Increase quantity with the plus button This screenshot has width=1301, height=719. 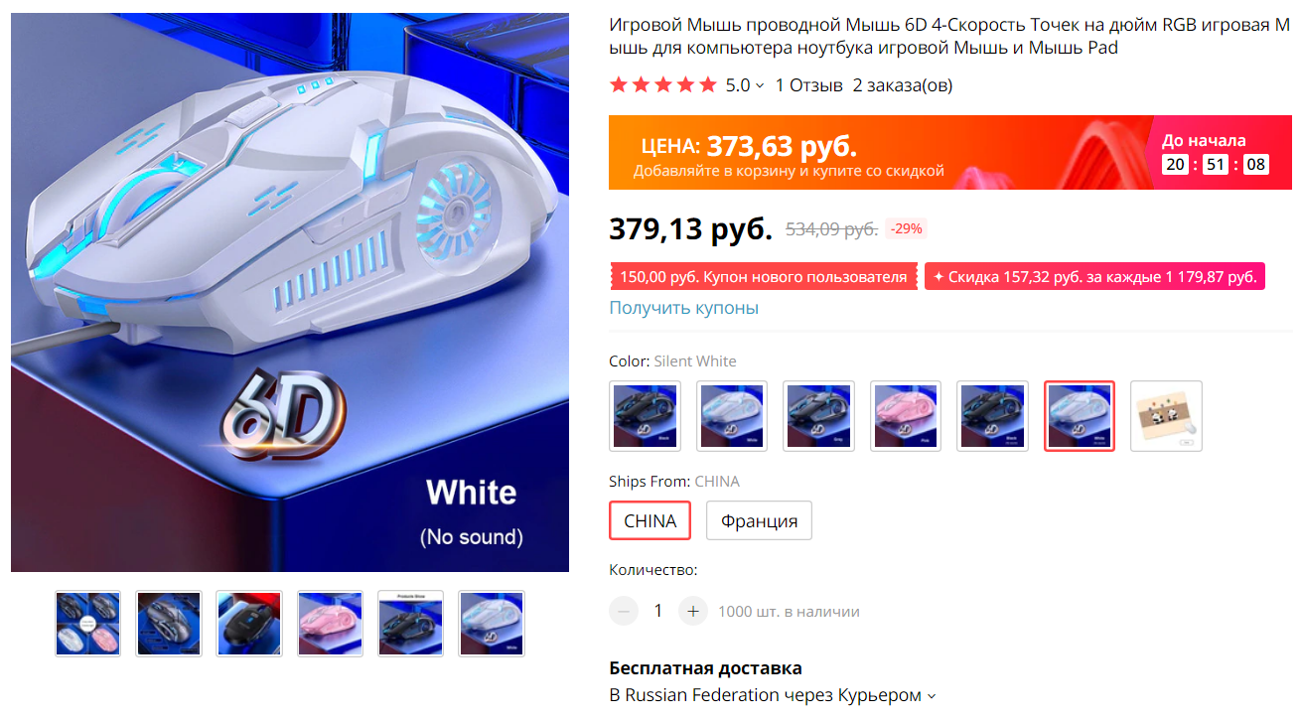[x=693, y=611]
